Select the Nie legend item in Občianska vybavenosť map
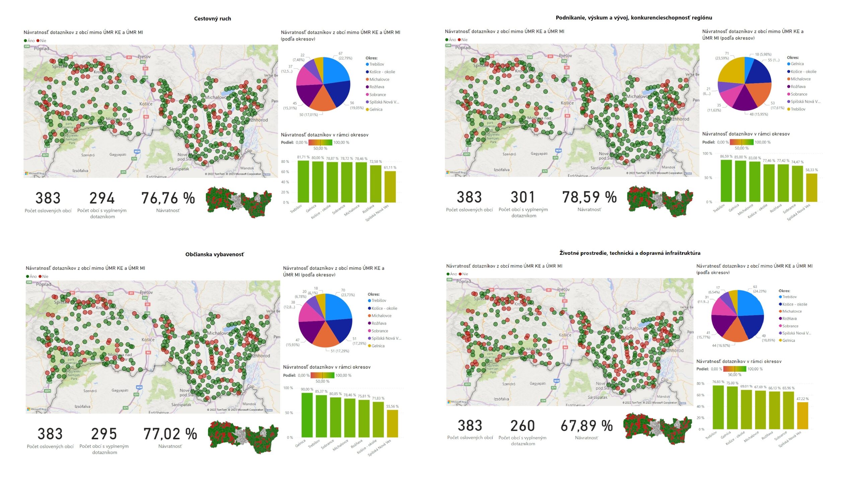This screenshot has height=483, width=857. coord(44,276)
